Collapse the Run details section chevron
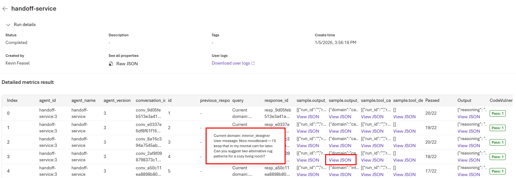 click(8, 25)
